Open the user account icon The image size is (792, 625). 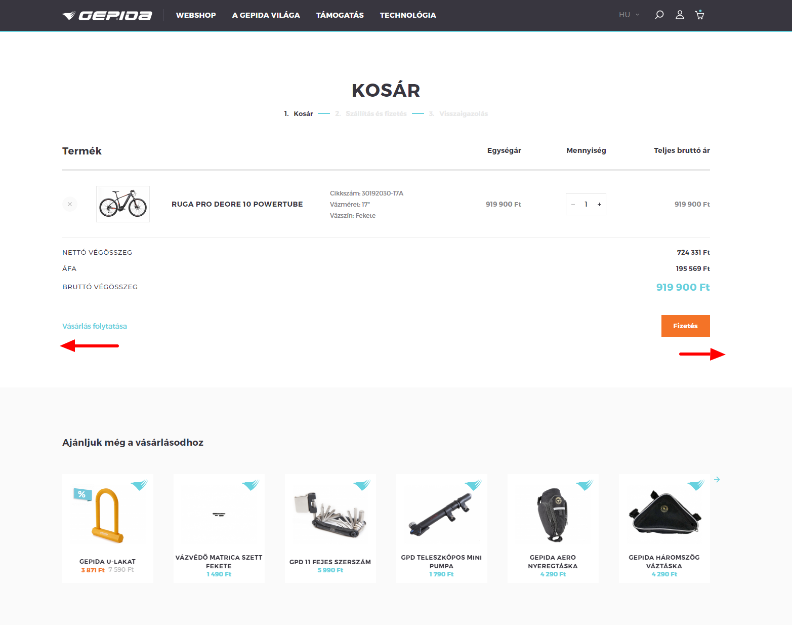680,15
